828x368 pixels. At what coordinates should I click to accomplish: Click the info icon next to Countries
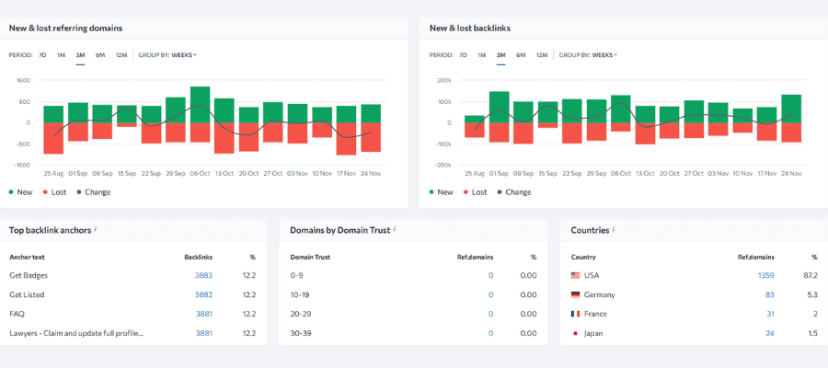[x=612, y=228]
